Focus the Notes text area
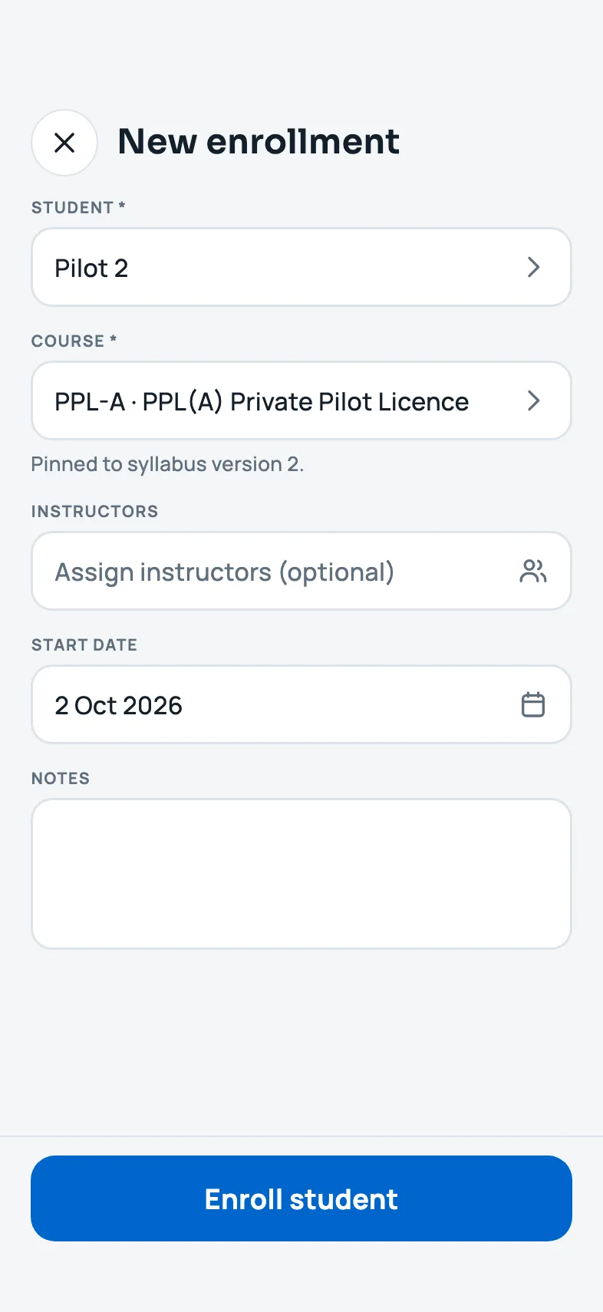The width and height of the screenshot is (603, 1312). [301, 874]
